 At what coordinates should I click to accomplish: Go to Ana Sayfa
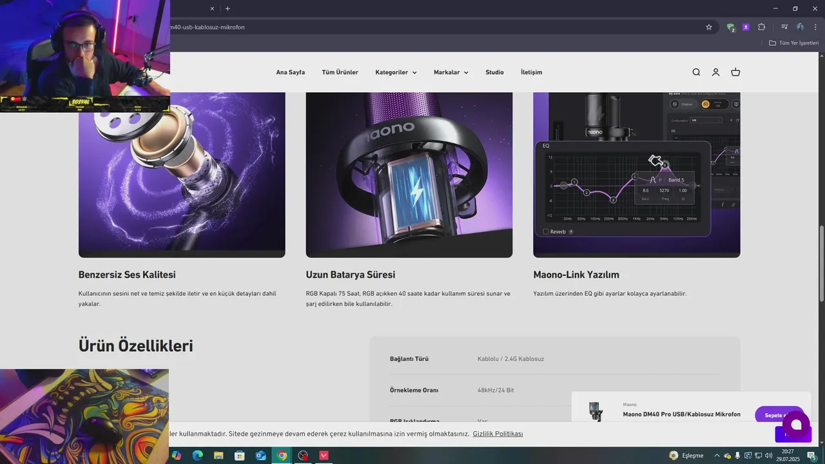point(291,72)
